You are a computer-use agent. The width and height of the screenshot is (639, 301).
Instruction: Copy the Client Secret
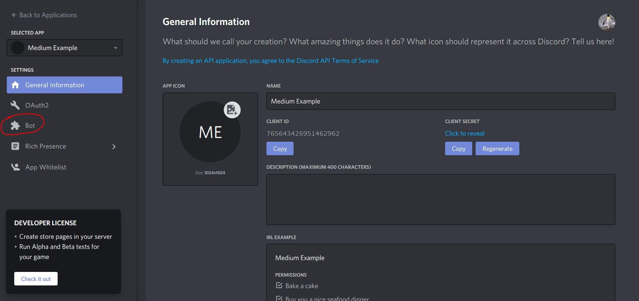click(x=459, y=148)
